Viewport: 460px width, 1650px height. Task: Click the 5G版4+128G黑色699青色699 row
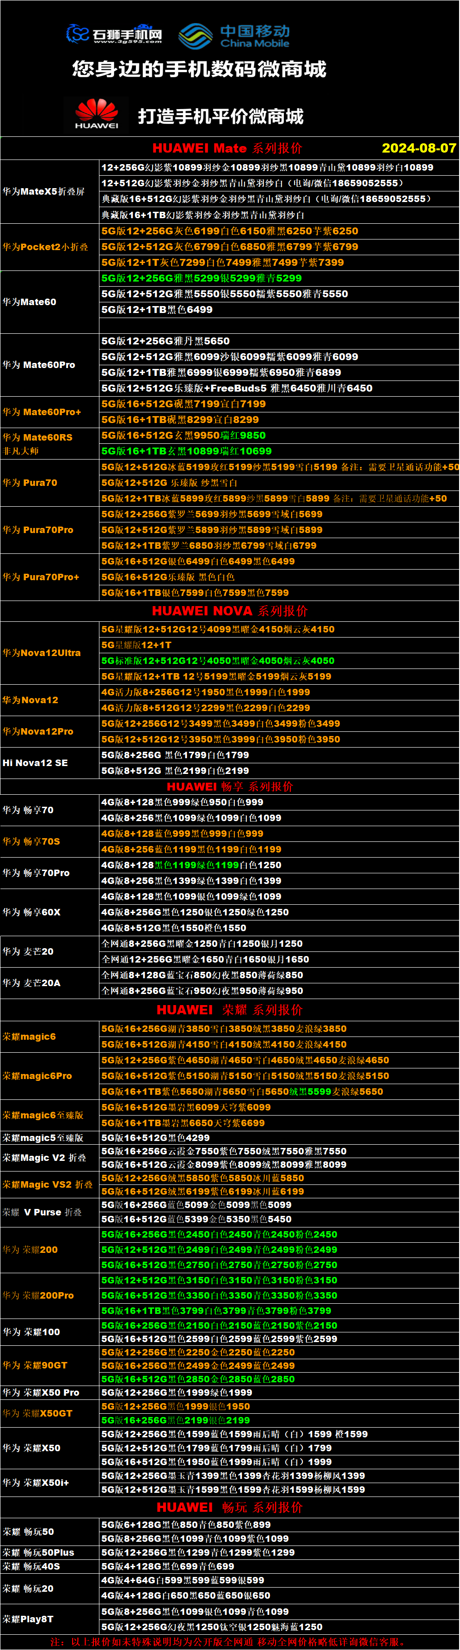(x=279, y=1566)
